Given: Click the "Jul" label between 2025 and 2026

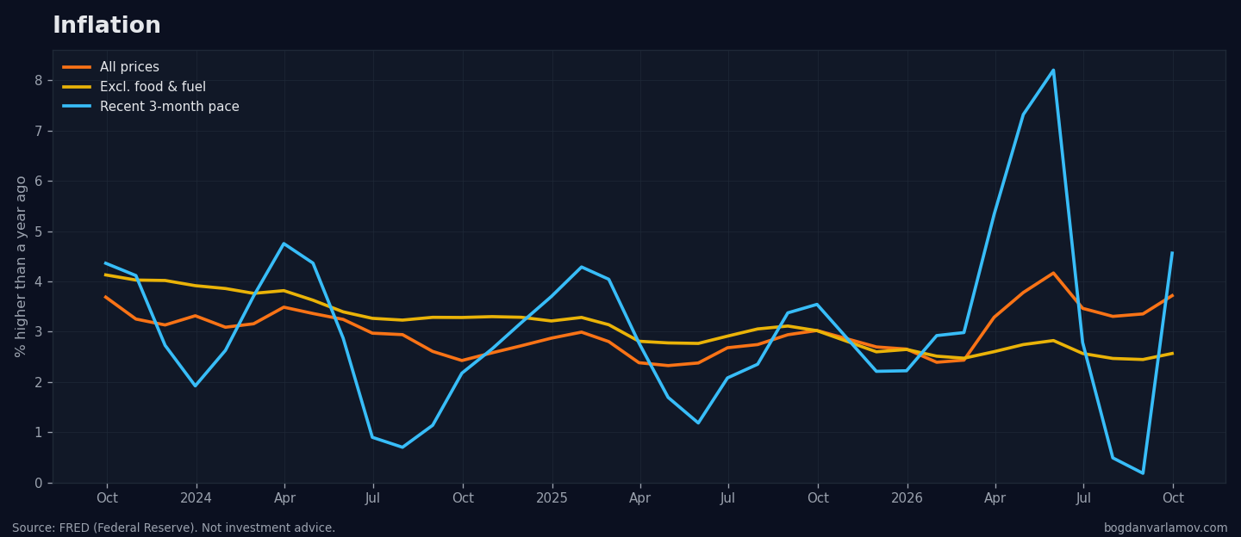Looking at the screenshot, I should click(x=728, y=498).
